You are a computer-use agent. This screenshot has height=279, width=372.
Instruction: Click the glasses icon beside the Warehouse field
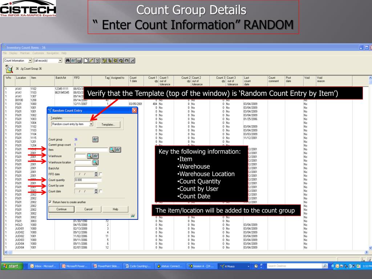coord(96,156)
